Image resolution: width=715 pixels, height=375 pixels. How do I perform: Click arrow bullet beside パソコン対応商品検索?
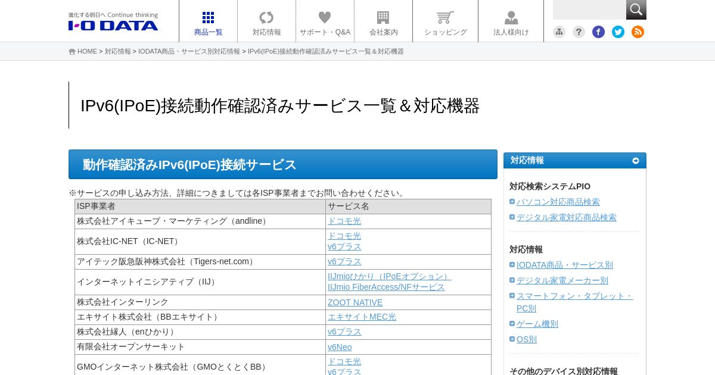[512, 202]
